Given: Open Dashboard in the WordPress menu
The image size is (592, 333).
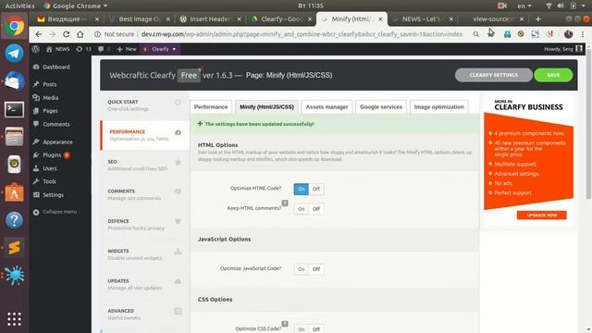Looking at the screenshot, I should (55, 67).
